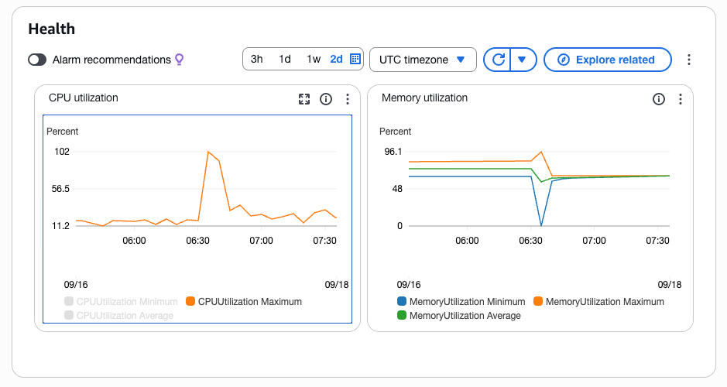This screenshot has height=387, width=727.
Task: Toggle the MemoryUtilization Minimum legend series
Action: (461, 302)
